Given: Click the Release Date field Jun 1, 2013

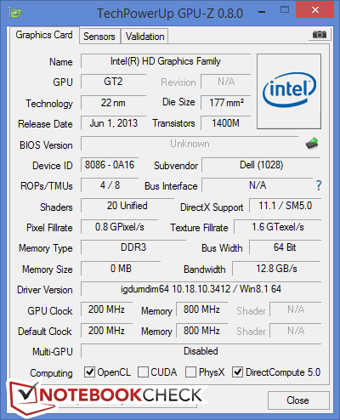Looking at the screenshot, I should pyautogui.click(x=113, y=123).
